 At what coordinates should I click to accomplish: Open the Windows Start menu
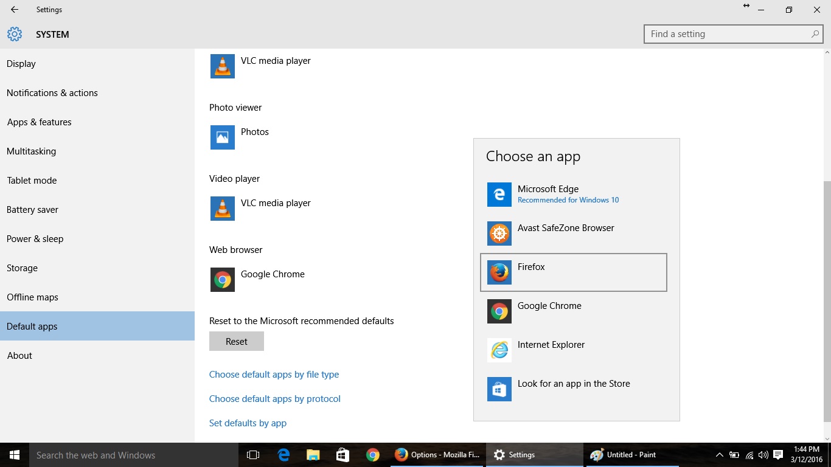pos(15,455)
